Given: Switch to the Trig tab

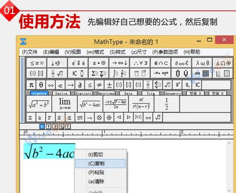Looking at the screenshot, I should 150,93.
